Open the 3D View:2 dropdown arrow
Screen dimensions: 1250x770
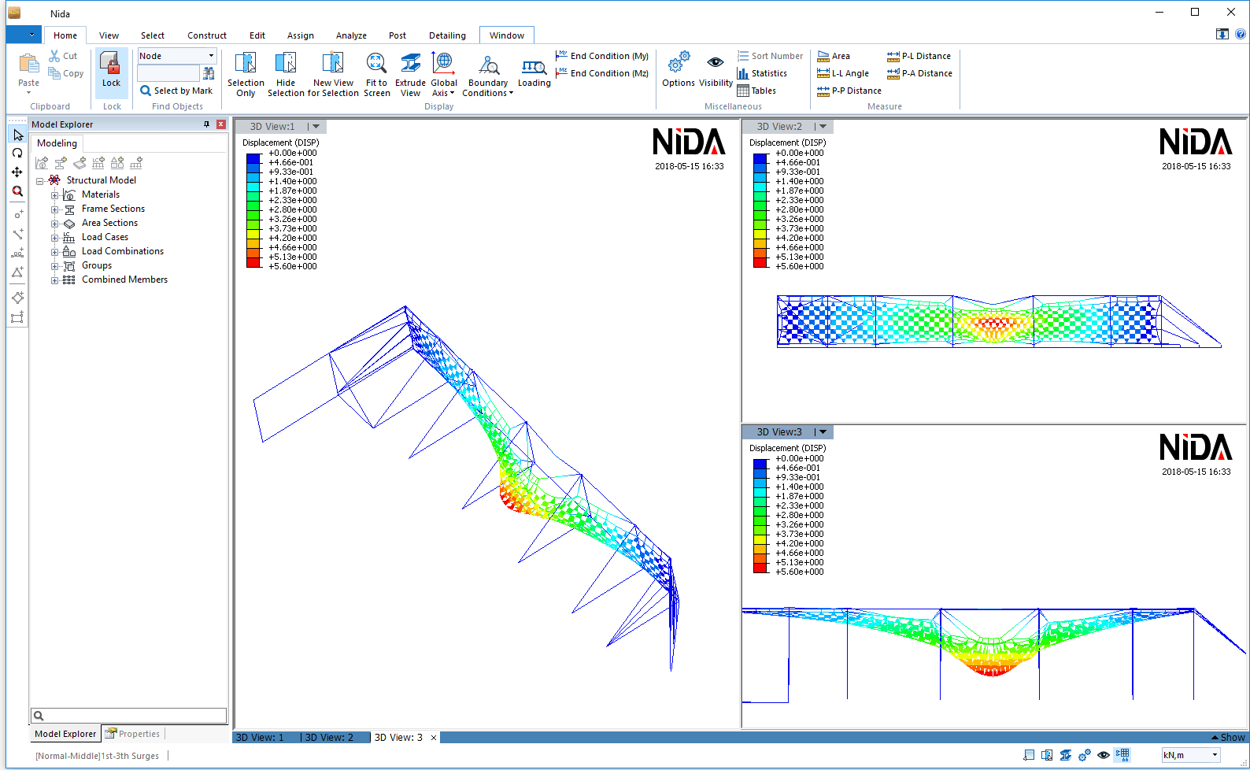tap(823, 127)
